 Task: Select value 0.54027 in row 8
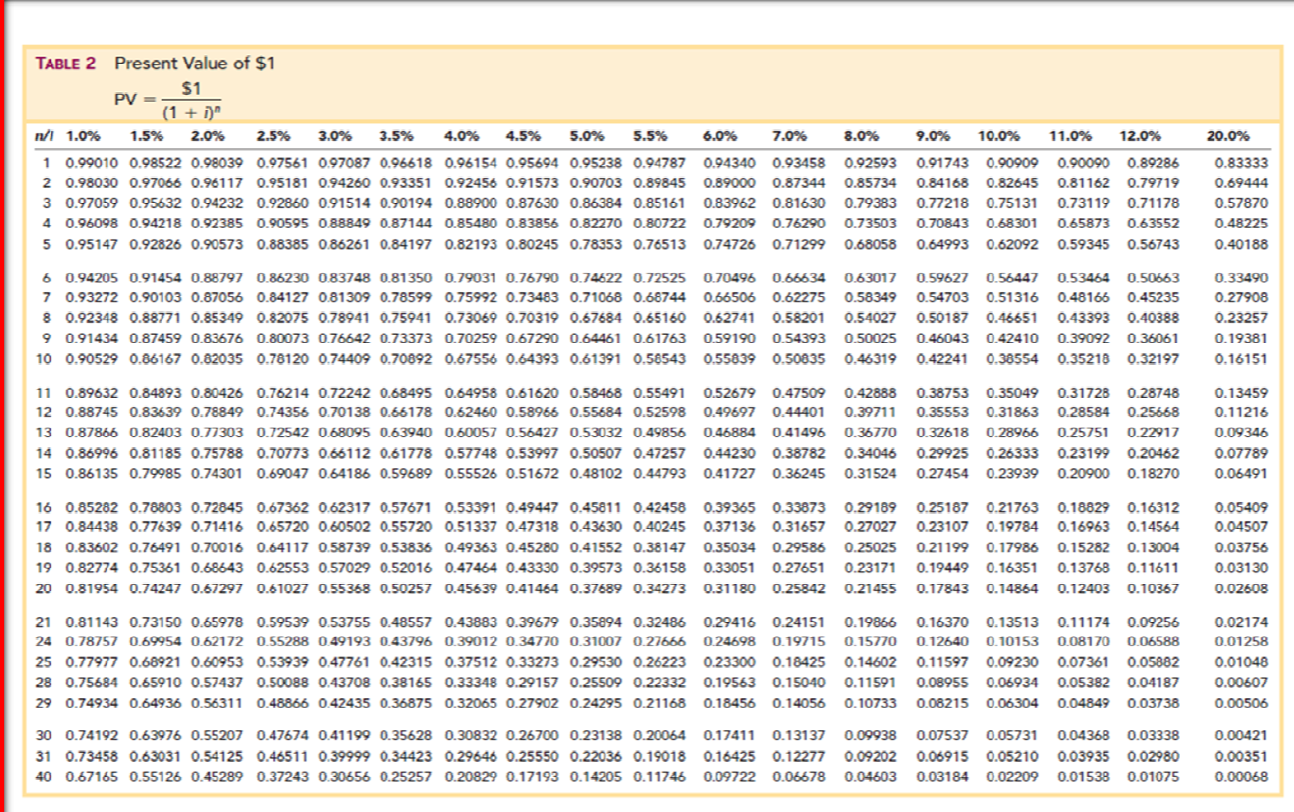point(870,318)
